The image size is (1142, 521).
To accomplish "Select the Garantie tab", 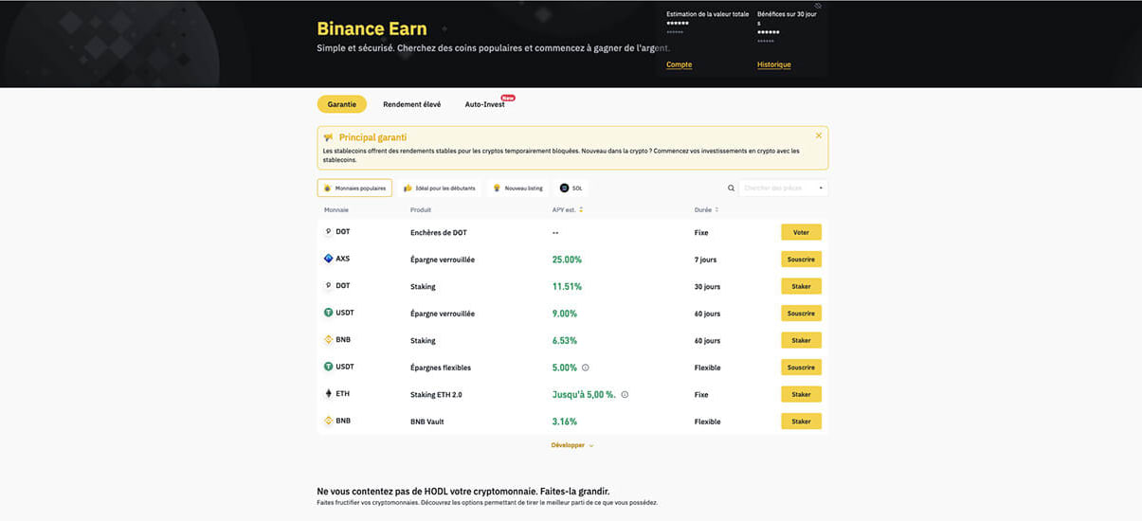I will coord(341,104).
